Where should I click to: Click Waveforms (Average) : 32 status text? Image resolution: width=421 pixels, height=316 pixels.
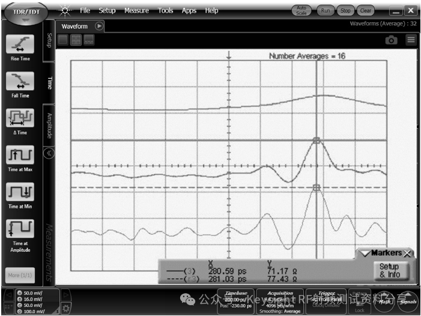[383, 23]
